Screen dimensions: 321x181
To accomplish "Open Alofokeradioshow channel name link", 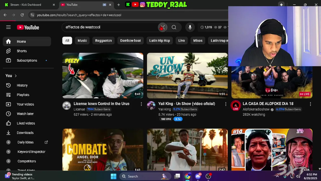I will (256, 109).
